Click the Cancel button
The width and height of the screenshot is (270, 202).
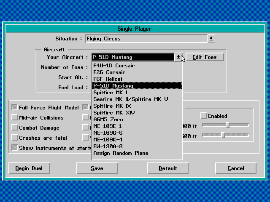coord(236,168)
